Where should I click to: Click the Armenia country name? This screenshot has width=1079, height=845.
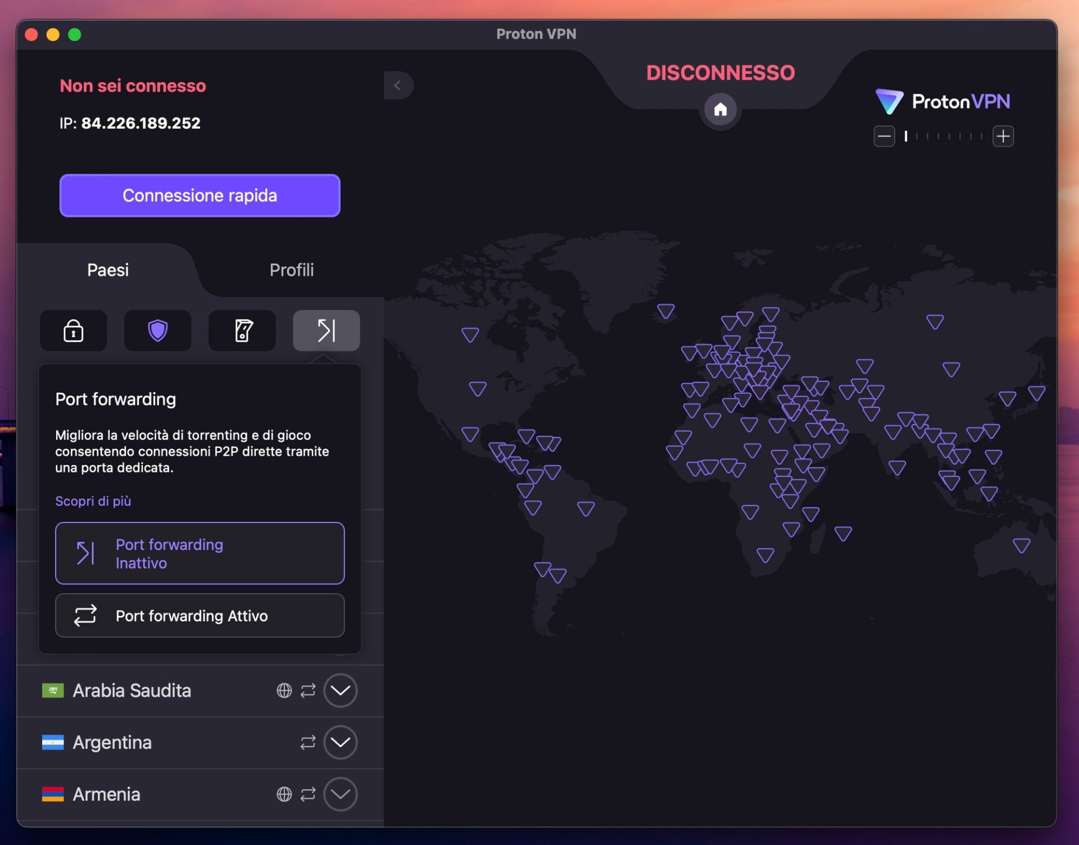tap(107, 794)
